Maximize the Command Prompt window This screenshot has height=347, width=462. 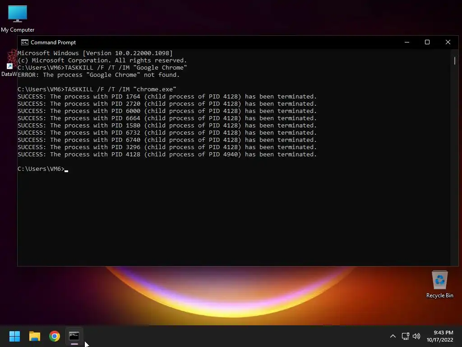(427, 42)
